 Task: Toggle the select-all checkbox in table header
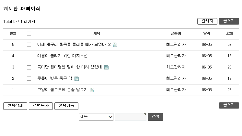point(29,34)
